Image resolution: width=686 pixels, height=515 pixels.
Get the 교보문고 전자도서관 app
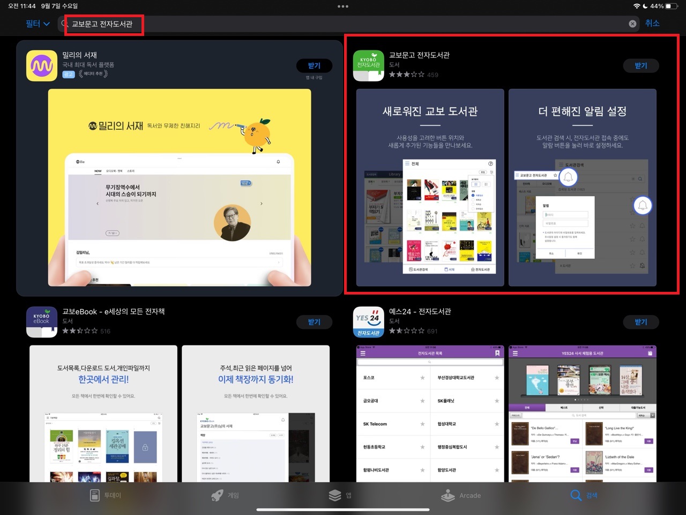tap(641, 65)
